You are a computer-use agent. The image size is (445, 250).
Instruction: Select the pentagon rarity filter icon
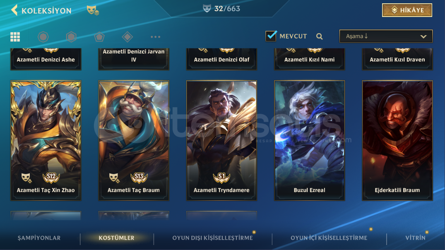coord(99,36)
